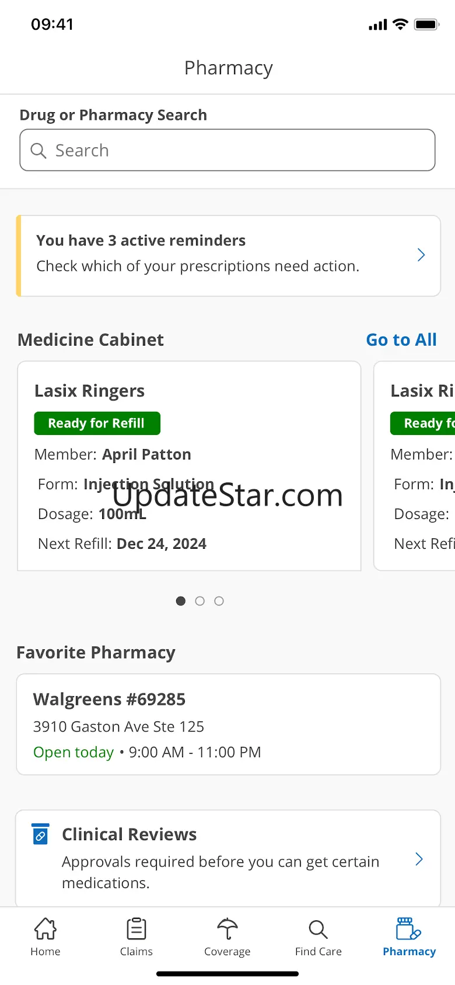The width and height of the screenshot is (455, 985).
Task: Open the Walgreens #69285 pharmacy card
Action: coord(228,725)
